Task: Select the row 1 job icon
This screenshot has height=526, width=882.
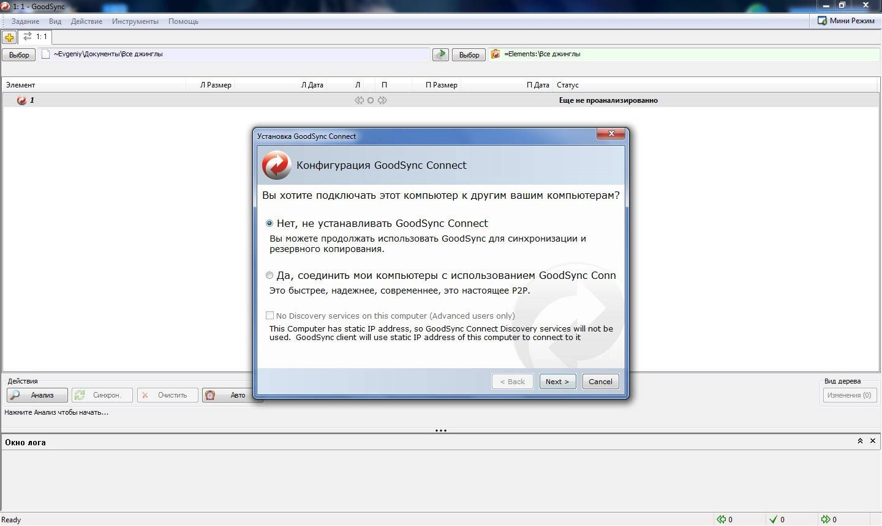Action: 21,100
